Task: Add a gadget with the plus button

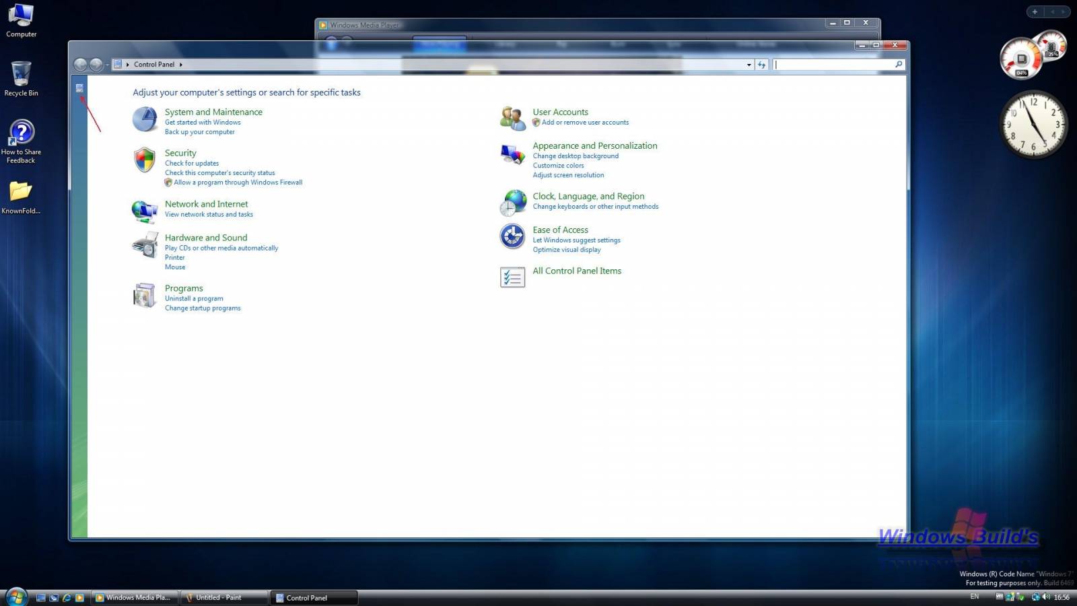Action: tap(1035, 11)
